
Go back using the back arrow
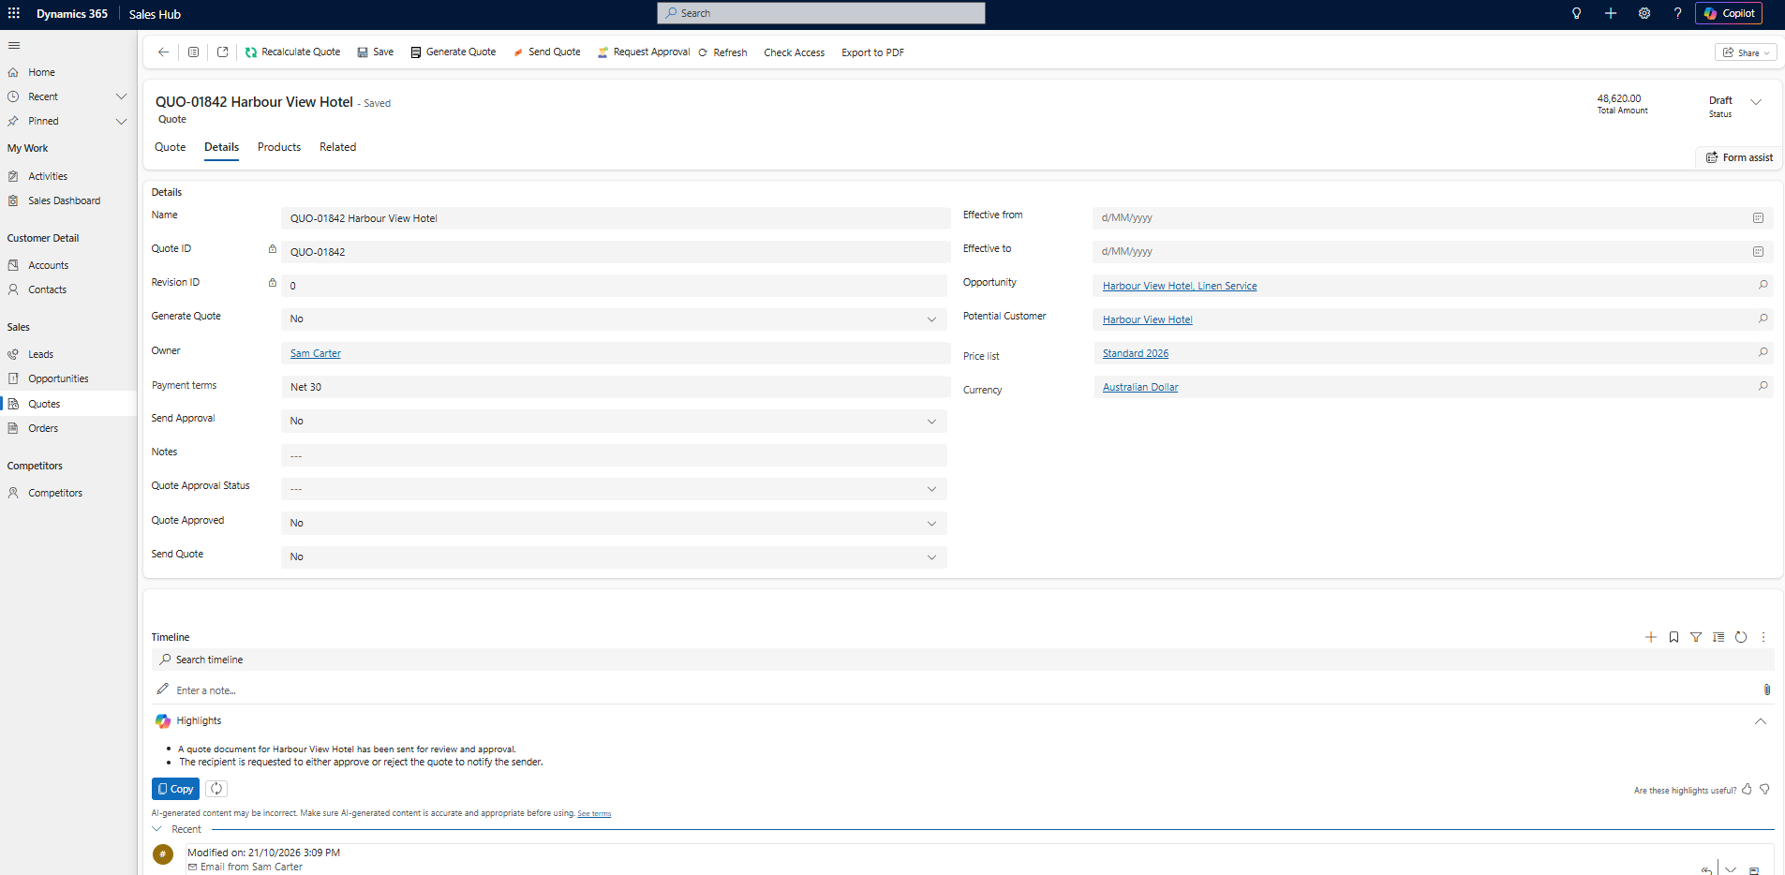tap(163, 52)
